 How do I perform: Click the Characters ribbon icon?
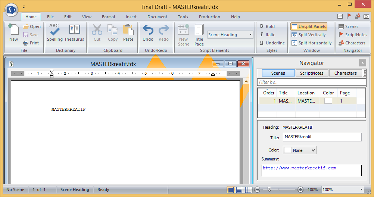point(341,43)
